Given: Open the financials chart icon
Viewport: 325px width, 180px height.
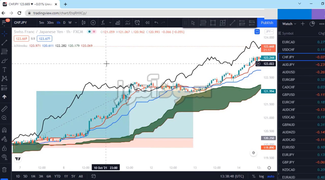Looking at the screenshot, I should (127, 23).
